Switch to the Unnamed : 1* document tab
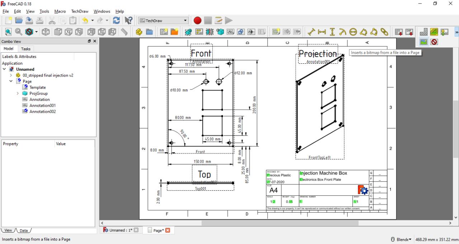The width and height of the screenshot is (459, 244). (121, 230)
